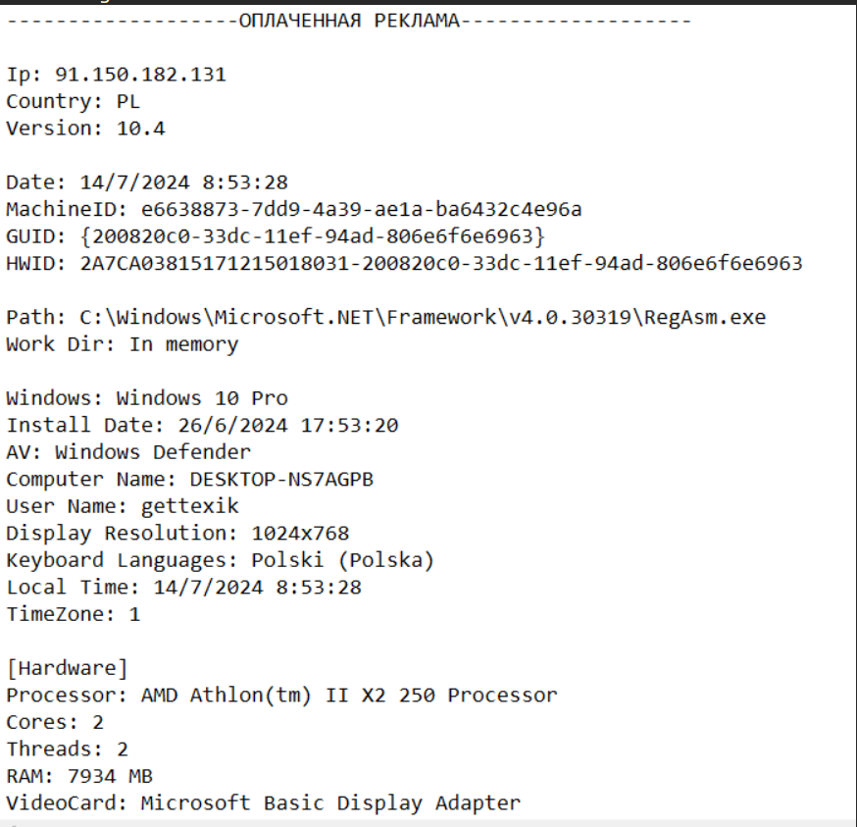This screenshot has width=857, height=827.
Task: Click the GUID value in braces
Action: pyautogui.click(x=313, y=236)
